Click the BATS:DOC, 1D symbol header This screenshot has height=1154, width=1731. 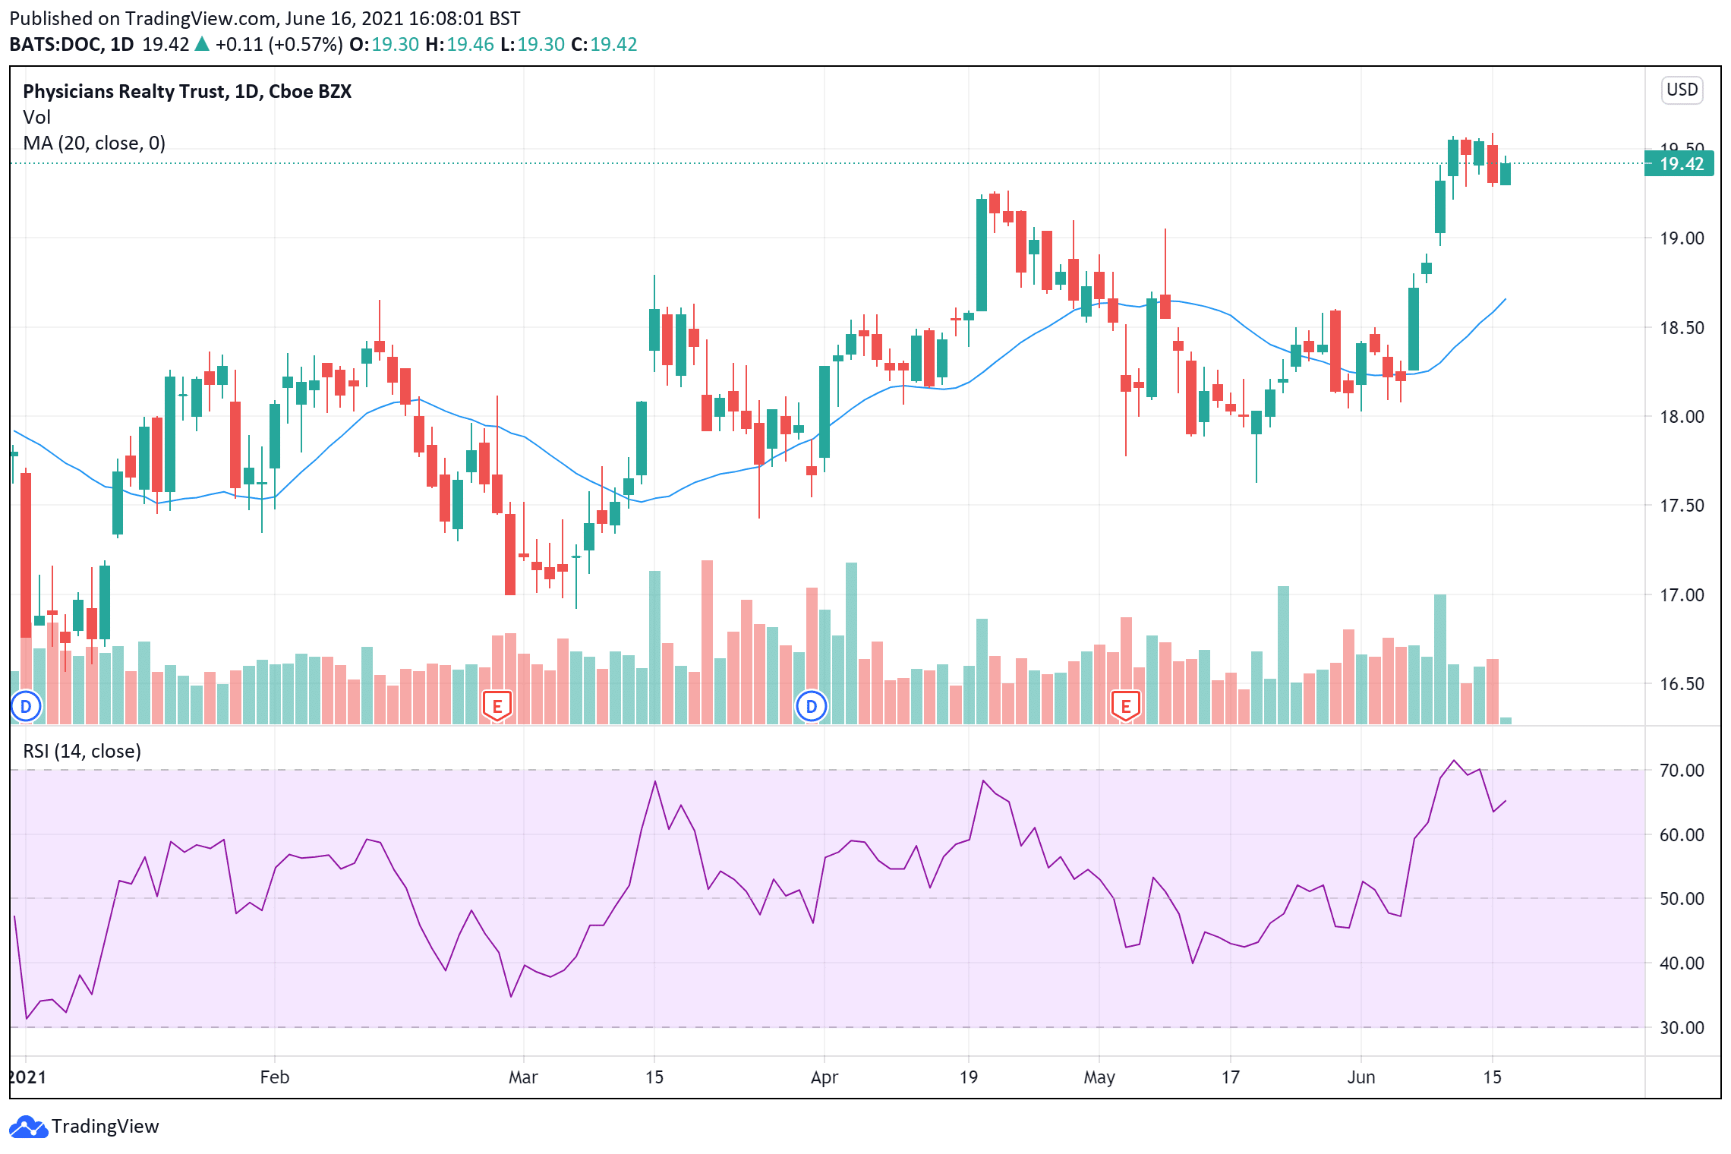tap(71, 44)
